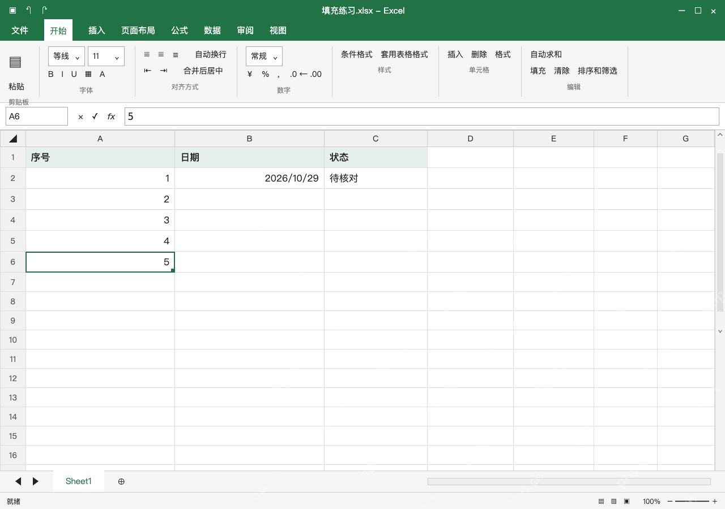725x509 pixels.
Task: Click the 填充 fill button
Action: [x=538, y=71]
